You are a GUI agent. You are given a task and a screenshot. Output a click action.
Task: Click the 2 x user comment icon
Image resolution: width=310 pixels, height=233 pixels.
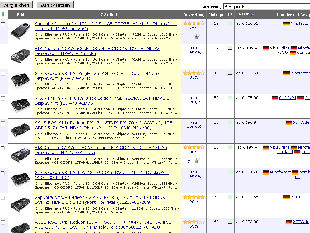click(x=197, y=160)
